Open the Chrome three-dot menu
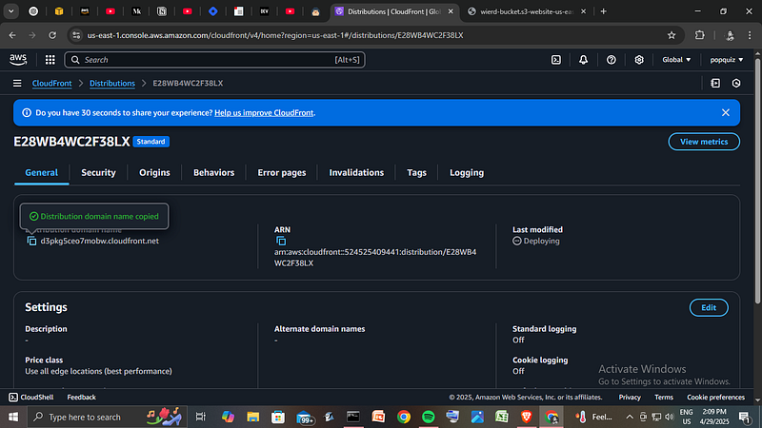762x428 pixels. pos(750,35)
